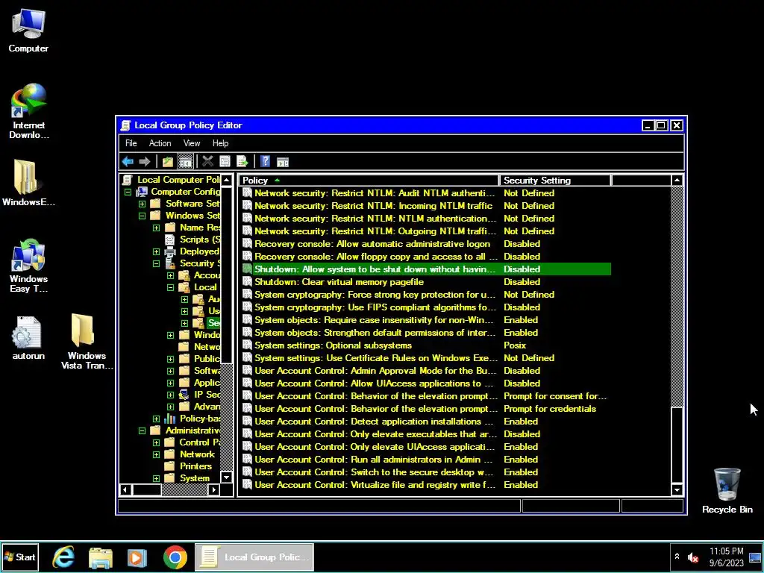764x573 pixels.
Task: Open Internet Explorer from the taskbar
Action: [63, 557]
